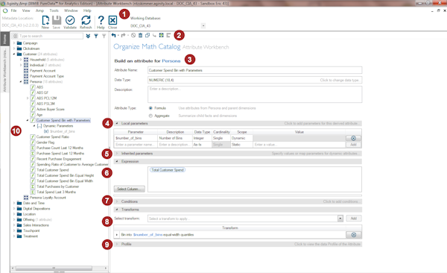Click the tree panel horizontal scrollbar
Viewport: 447px width, 273px height.
point(54,268)
